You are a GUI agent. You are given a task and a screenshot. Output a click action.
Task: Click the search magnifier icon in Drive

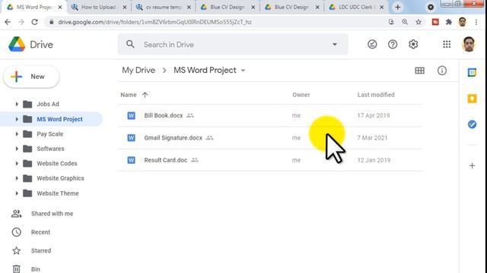point(130,44)
